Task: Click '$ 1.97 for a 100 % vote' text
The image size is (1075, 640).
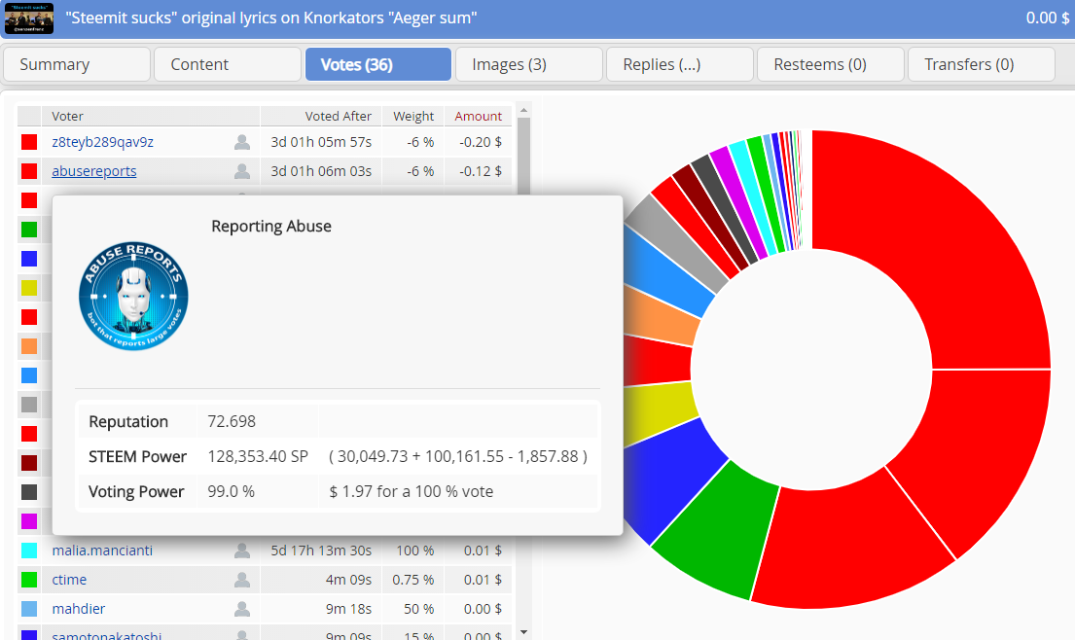Action: [x=412, y=491]
